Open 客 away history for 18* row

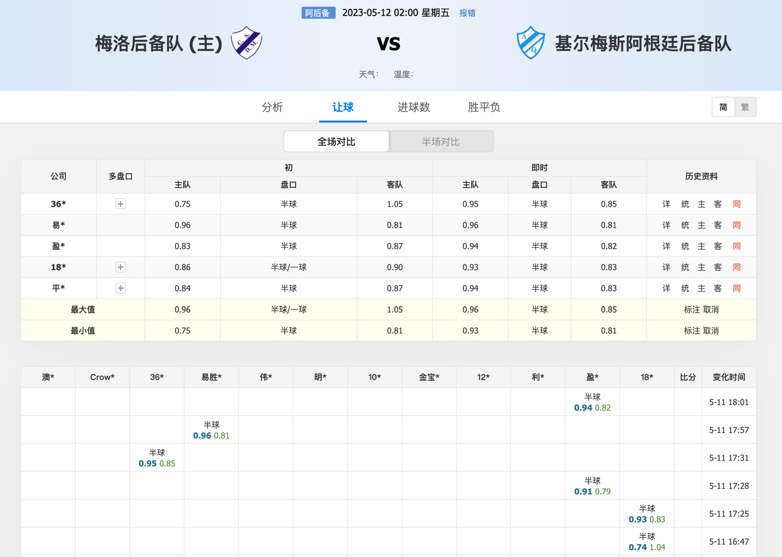[x=718, y=267]
